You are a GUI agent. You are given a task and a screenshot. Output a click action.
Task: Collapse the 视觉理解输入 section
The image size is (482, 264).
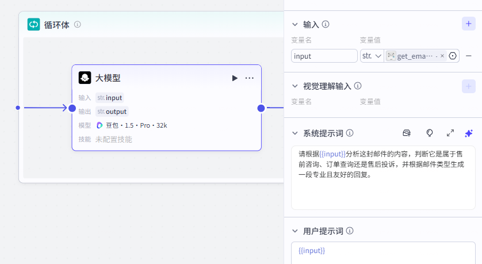[x=295, y=86]
